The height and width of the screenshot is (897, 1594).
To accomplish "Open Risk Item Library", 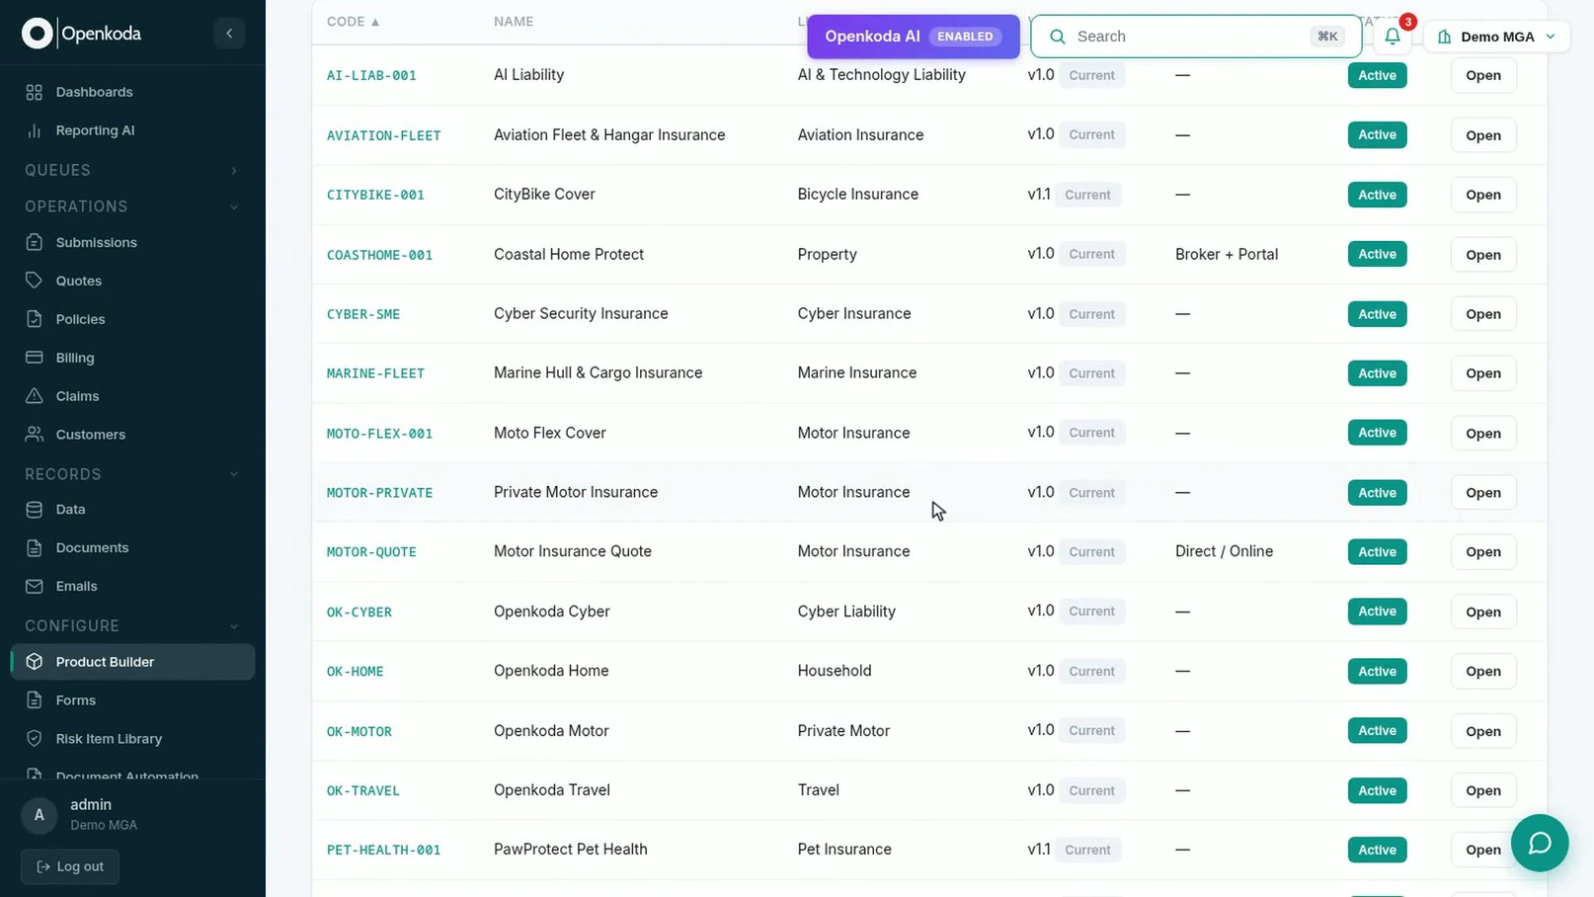I will 132,739.
